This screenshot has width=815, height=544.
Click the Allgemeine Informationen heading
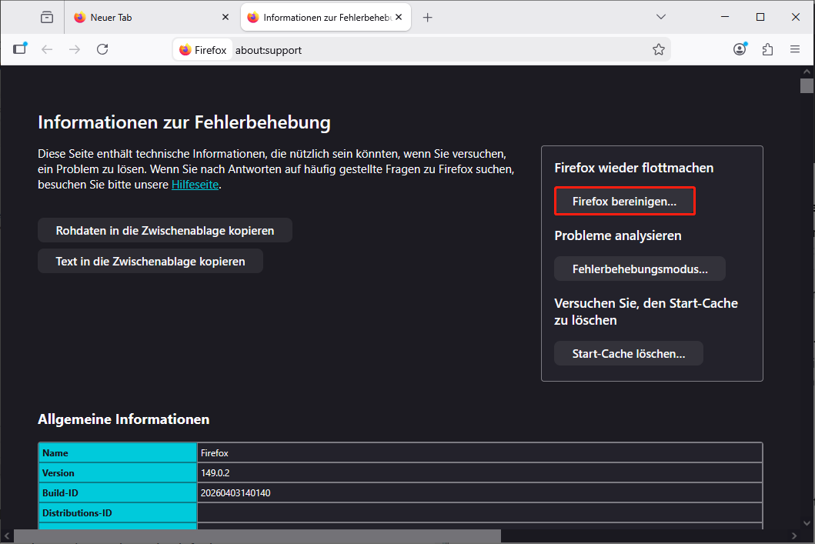click(124, 419)
